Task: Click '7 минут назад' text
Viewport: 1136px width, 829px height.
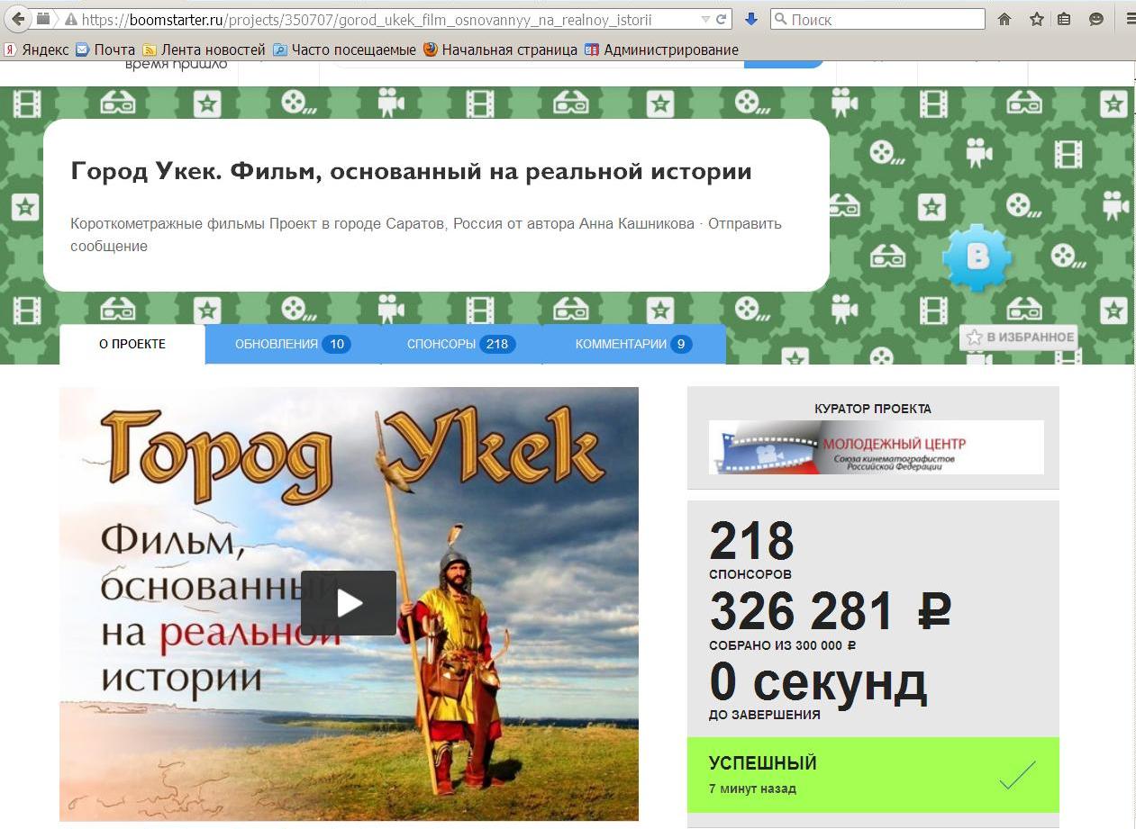Action: tap(752, 788)
